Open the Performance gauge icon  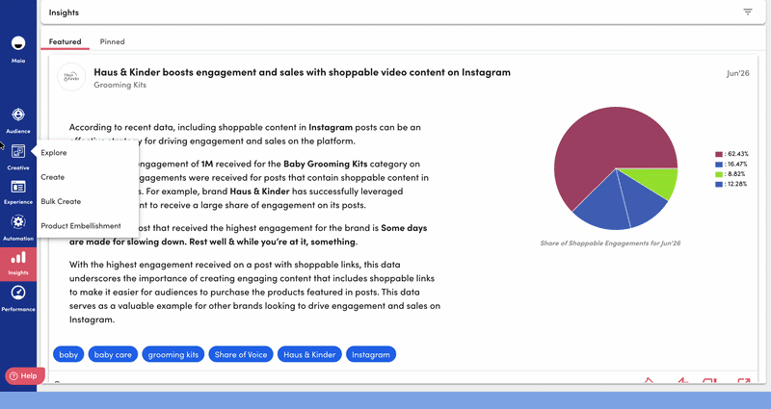18,294
